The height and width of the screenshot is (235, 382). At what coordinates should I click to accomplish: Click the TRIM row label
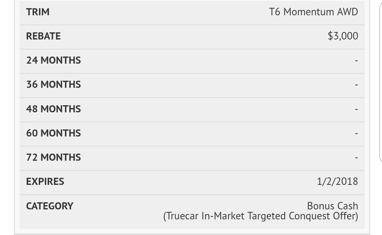point(38,12)
